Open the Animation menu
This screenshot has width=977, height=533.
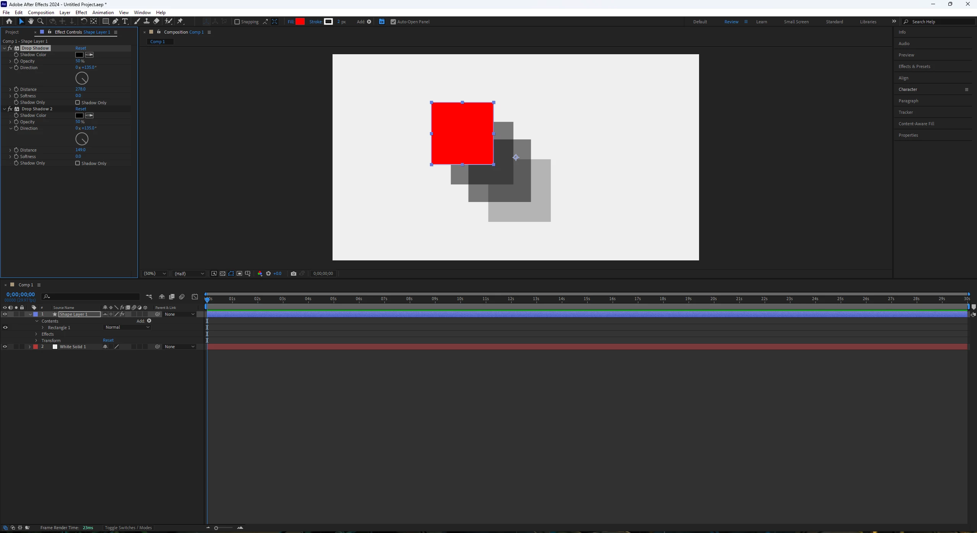pos(103,13)
